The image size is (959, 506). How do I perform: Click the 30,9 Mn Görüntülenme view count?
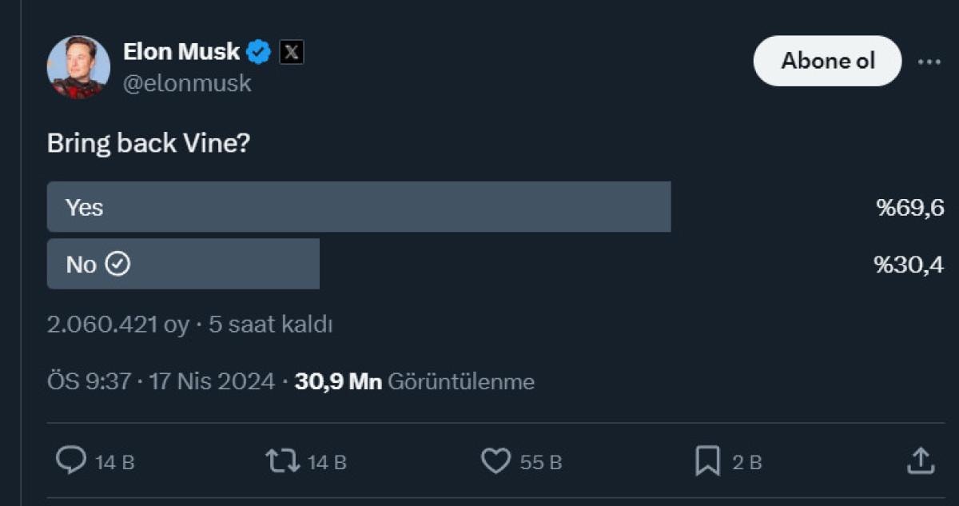point(414,381)
